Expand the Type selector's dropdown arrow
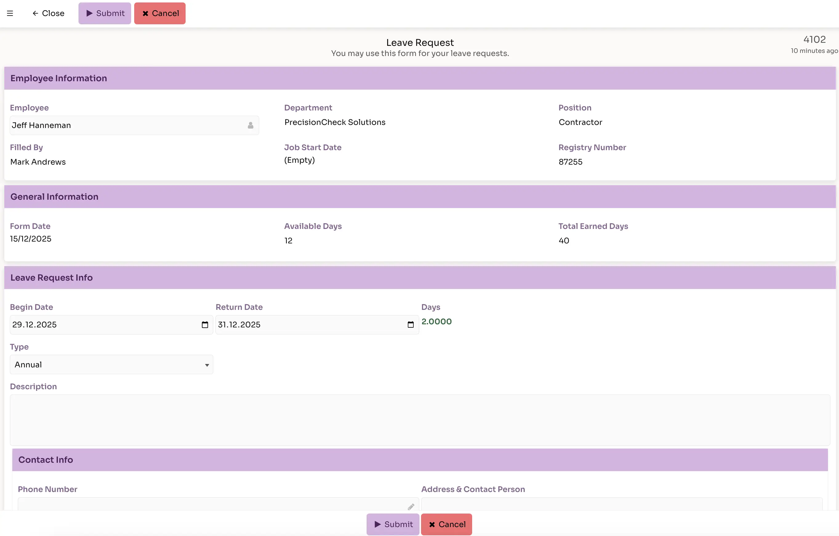 click(206, 364)
